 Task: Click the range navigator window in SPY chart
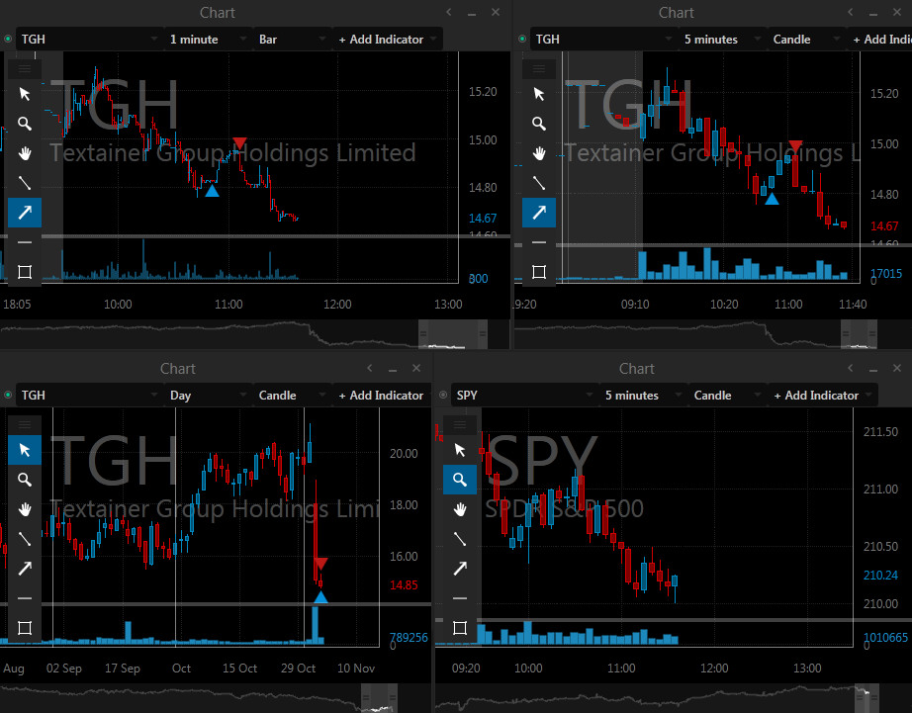click(866, 697)
